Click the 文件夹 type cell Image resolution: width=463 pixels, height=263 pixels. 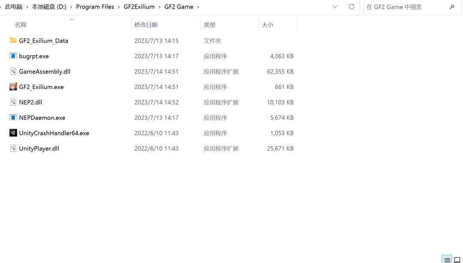212,41
